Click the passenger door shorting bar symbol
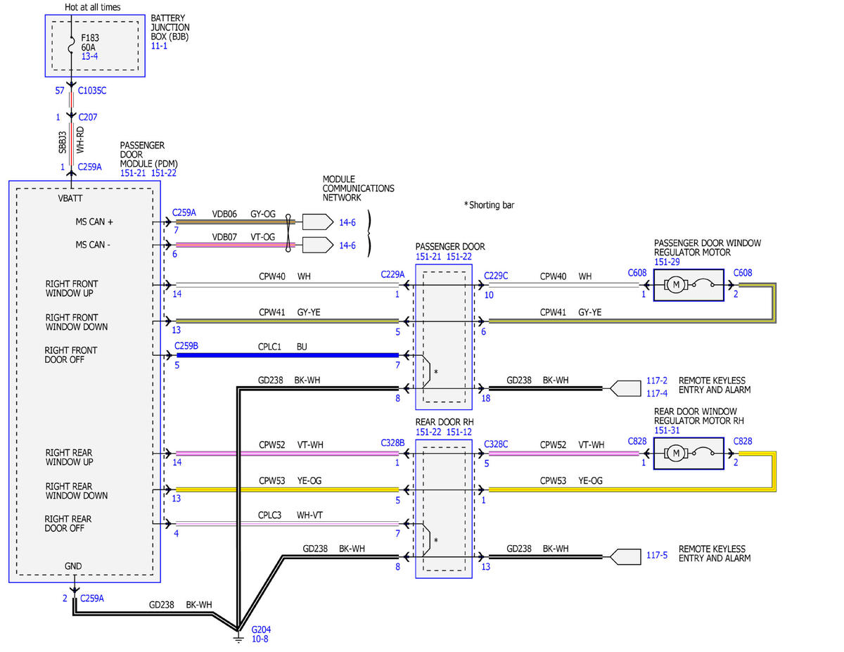Screen dimensions: 844x652 point(426,372)
